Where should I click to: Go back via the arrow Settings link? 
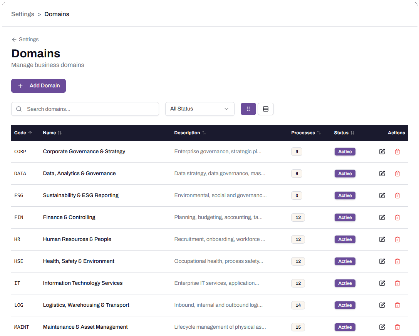point(25,40)
